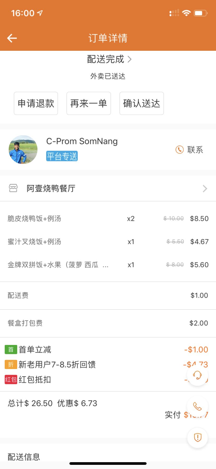The height and width of the screenshot is (469, 216).
Task: Open restaurant page via right chevron
Action: coord(205,188)
